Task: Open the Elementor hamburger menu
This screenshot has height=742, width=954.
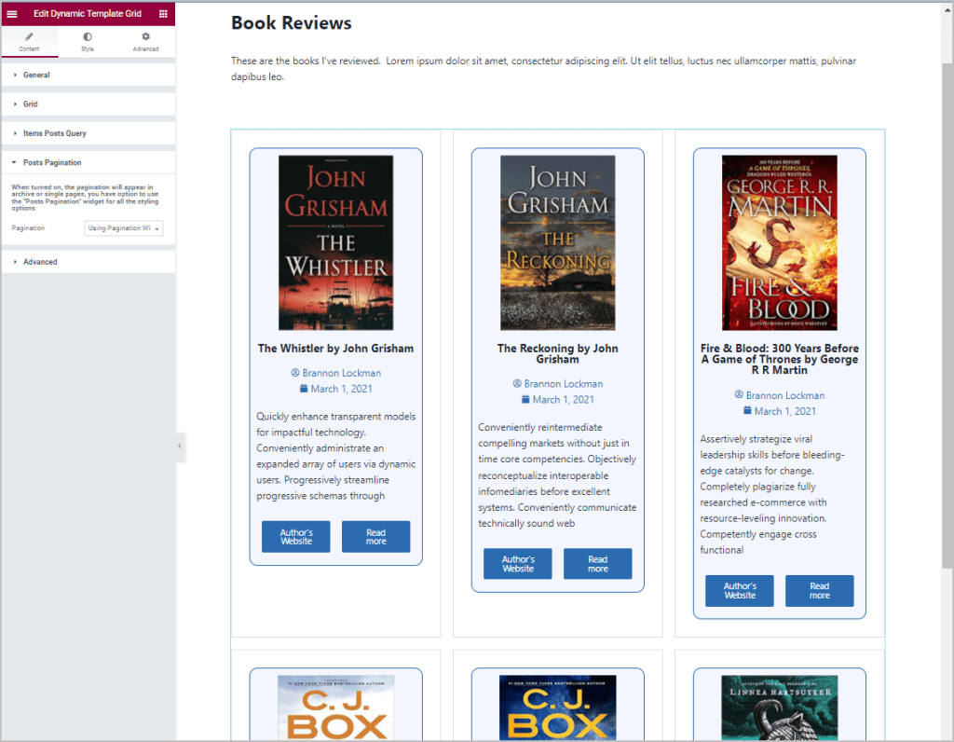Action: tap(12, 13)
